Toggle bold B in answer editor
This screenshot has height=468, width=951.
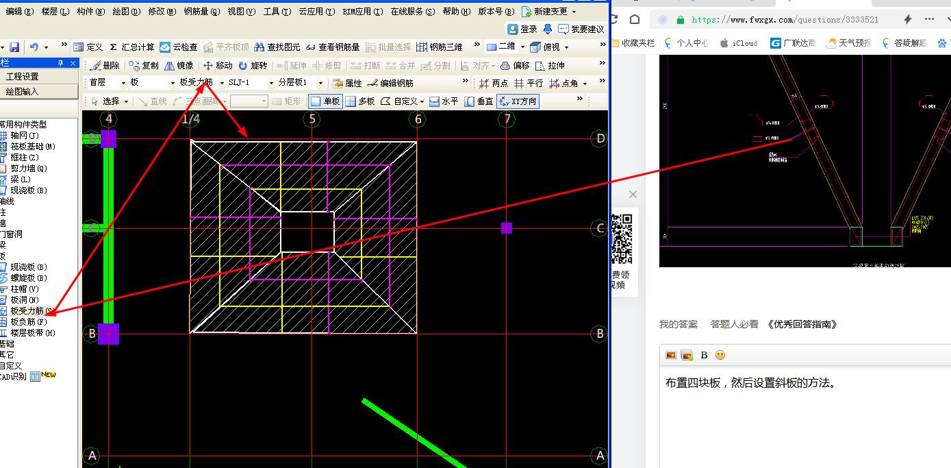tap(704, 355)
